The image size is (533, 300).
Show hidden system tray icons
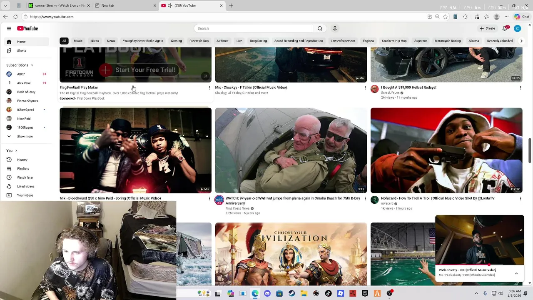(x=476, y=293)
